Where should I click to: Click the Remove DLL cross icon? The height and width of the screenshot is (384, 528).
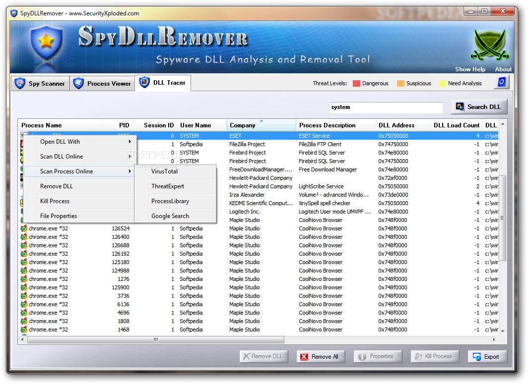pyautogui.click(x=247, y=356)
